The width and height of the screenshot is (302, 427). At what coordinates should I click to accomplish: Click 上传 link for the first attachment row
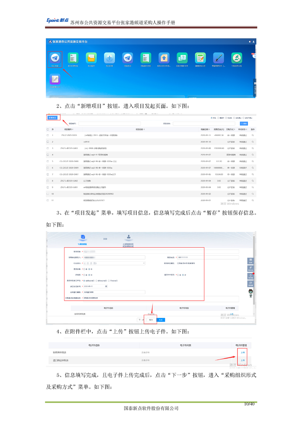[x=242, y=352]
